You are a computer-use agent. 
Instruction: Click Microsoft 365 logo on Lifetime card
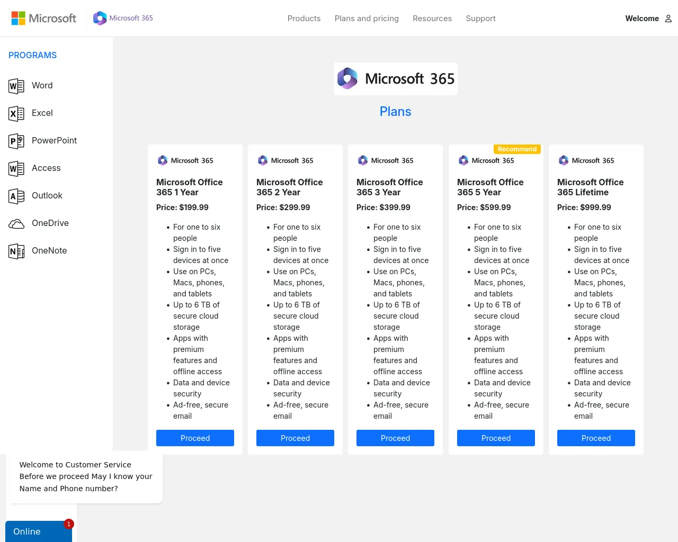click(586, 160)
